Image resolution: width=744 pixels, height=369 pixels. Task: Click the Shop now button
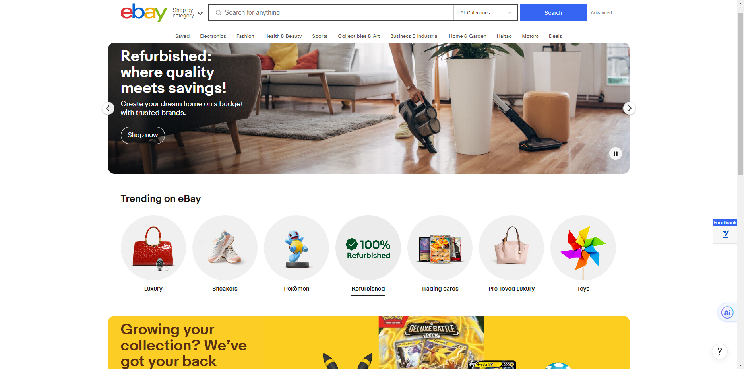click(x=143, y=135)
